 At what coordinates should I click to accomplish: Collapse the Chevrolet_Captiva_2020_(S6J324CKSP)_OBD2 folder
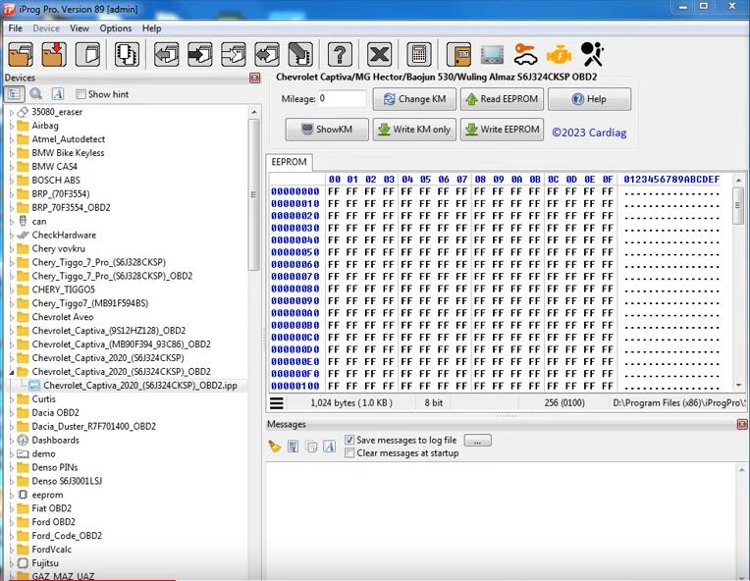(12, 372)
